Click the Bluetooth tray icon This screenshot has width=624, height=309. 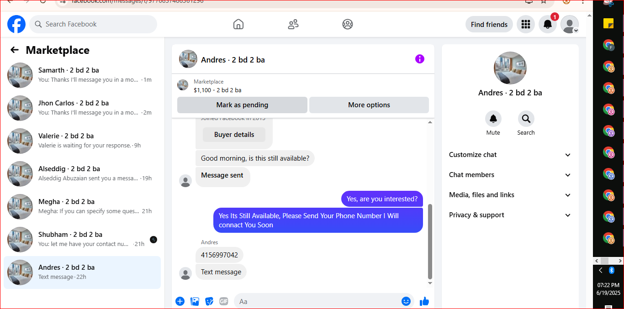[x=612, y=270]
